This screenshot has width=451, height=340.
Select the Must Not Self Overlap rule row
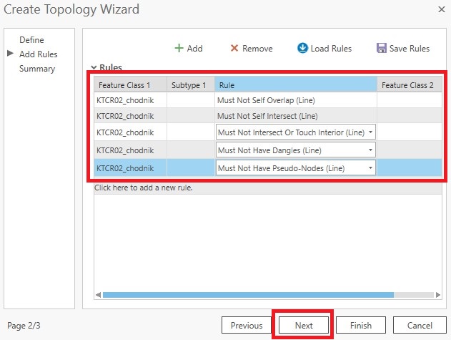pyautogui.click(x=257, y=100)
